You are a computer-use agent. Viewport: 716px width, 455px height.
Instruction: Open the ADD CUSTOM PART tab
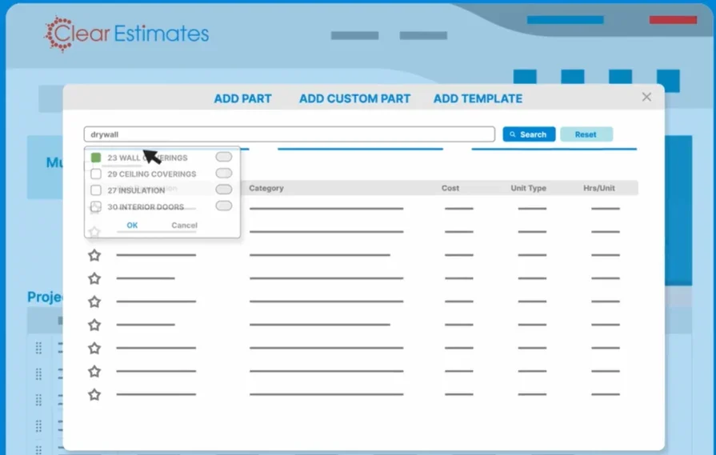click(355, 98)
